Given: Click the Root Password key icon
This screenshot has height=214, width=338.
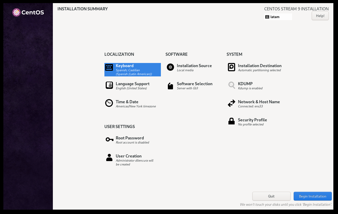Looking at the screenshot, I should 110,139.
